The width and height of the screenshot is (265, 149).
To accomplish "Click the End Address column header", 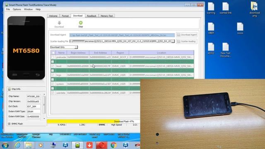I will click(100, 53).
